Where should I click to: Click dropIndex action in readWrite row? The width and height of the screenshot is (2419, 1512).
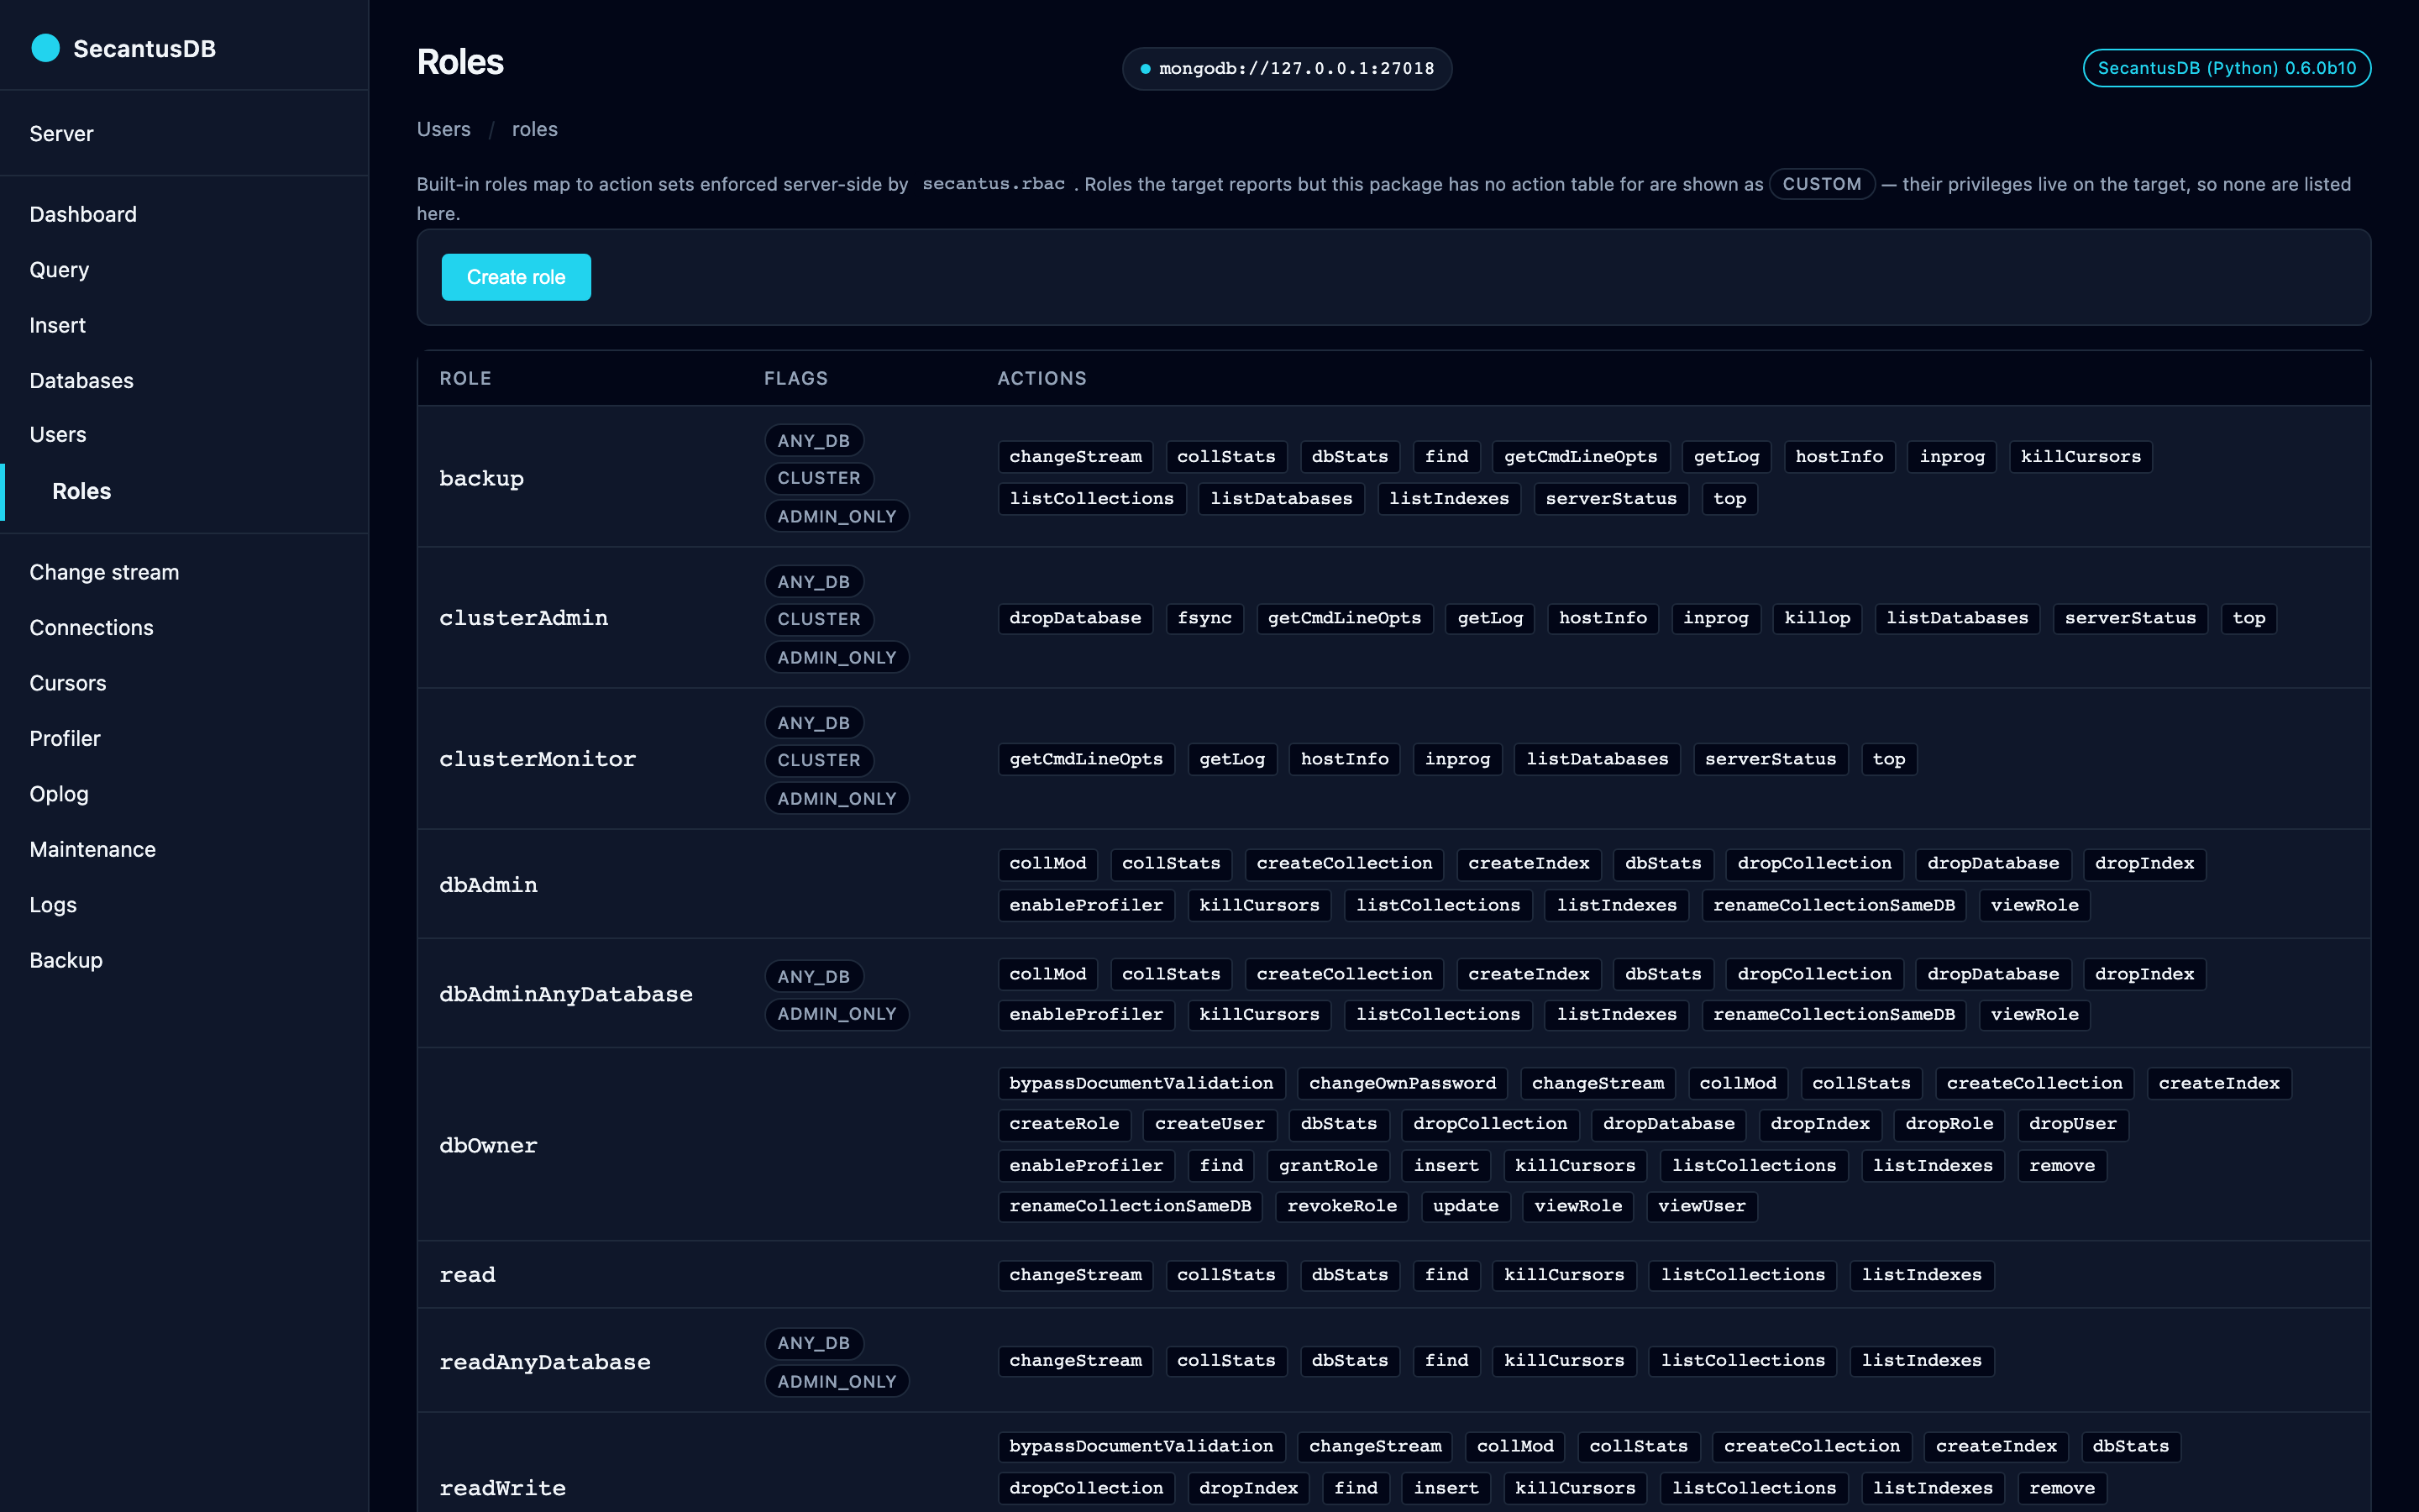tap(1248, 1488)
